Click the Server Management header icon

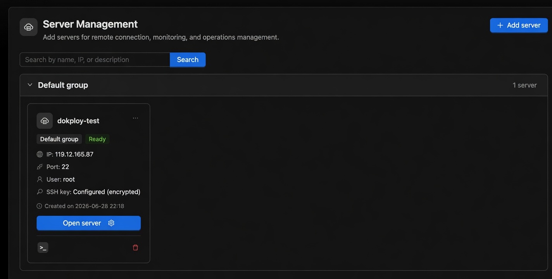point(29,27)
